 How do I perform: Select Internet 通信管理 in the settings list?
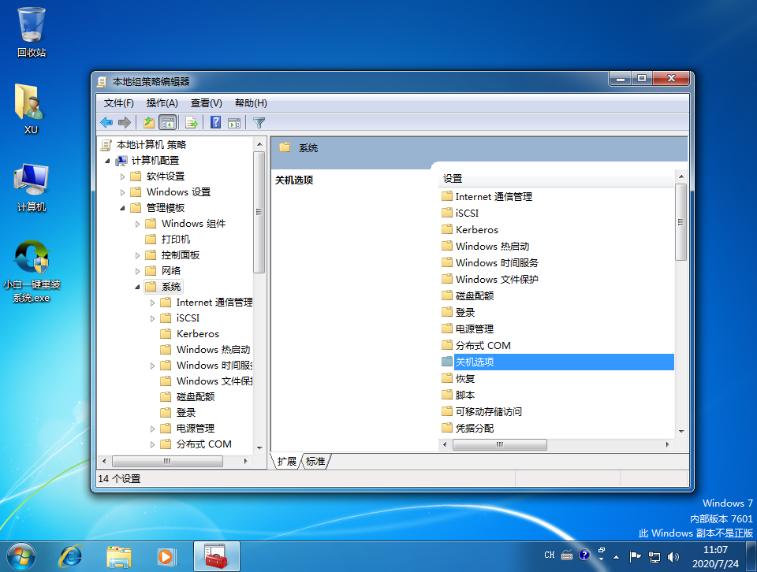click(487, 197)
